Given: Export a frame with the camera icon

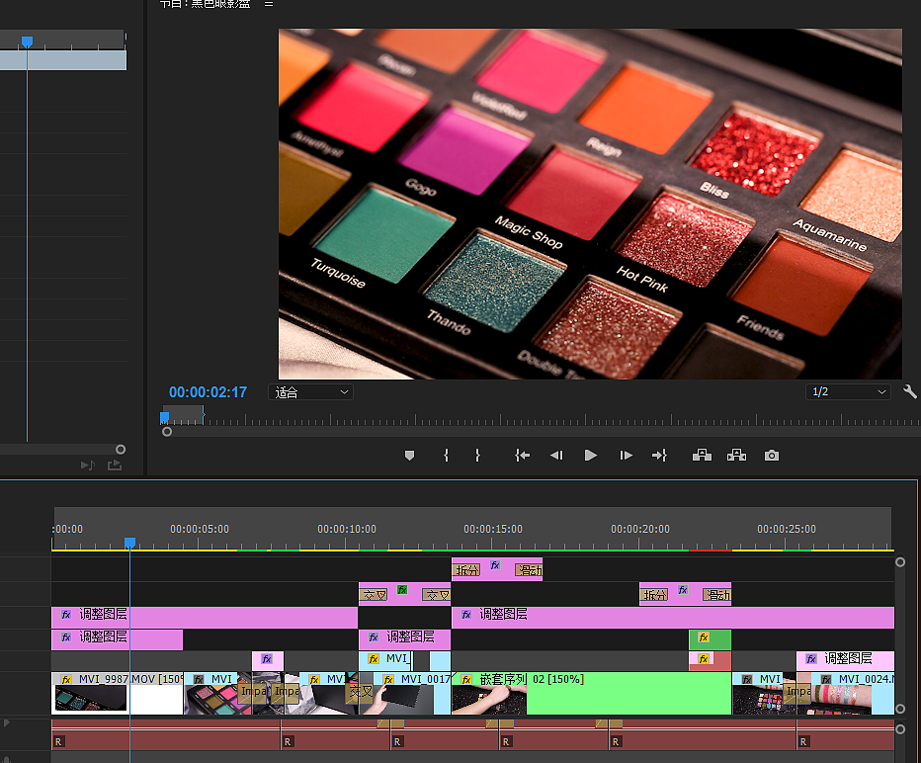Looking at the screenshot, I should pos(772,456).
